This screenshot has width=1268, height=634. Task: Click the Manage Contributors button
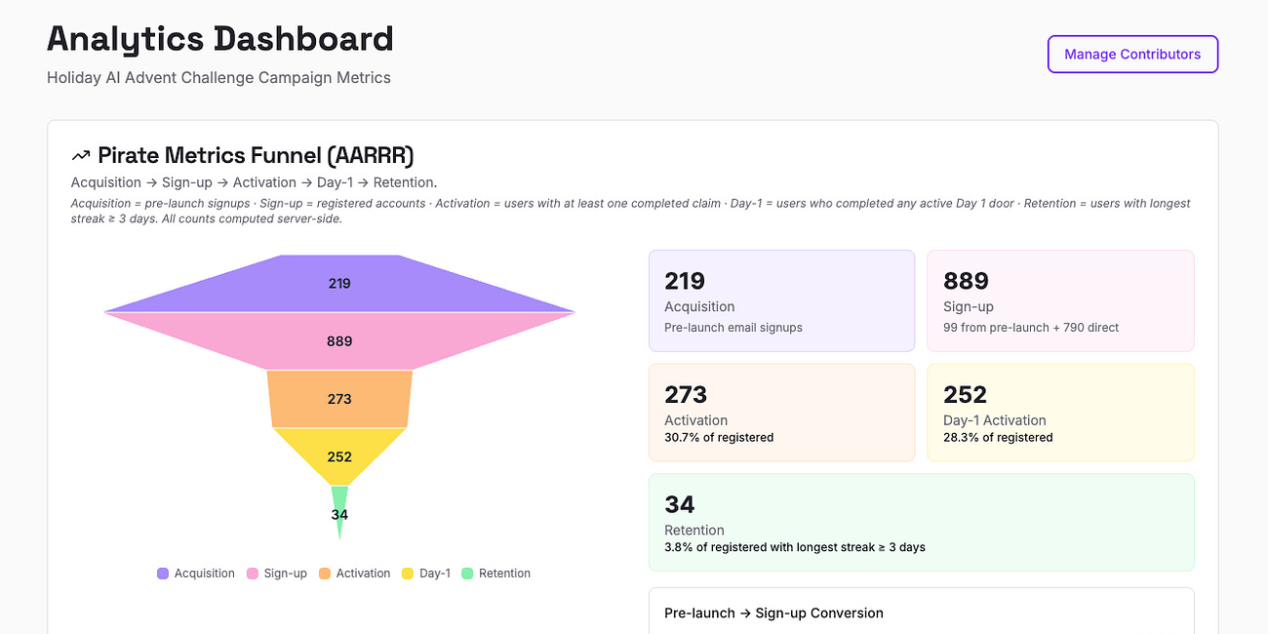[1132, 55]
